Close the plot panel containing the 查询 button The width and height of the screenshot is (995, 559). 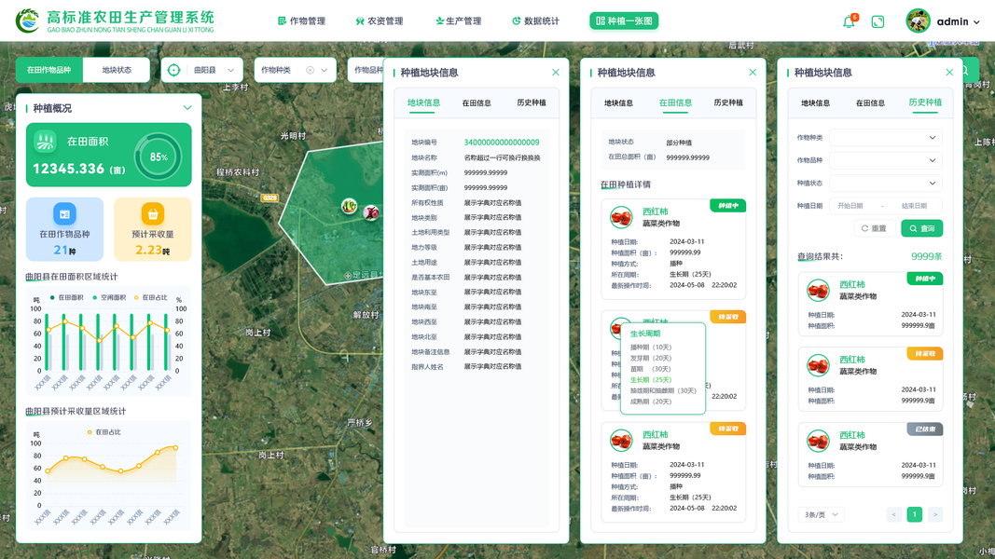(949, 73)
